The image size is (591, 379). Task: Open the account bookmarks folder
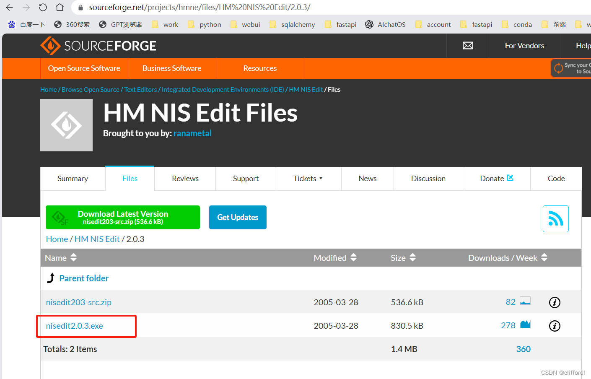pos(433,24)
